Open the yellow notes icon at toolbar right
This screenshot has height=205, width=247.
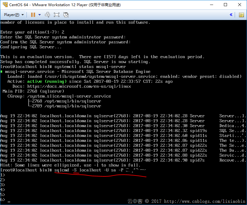pos(241,15)
